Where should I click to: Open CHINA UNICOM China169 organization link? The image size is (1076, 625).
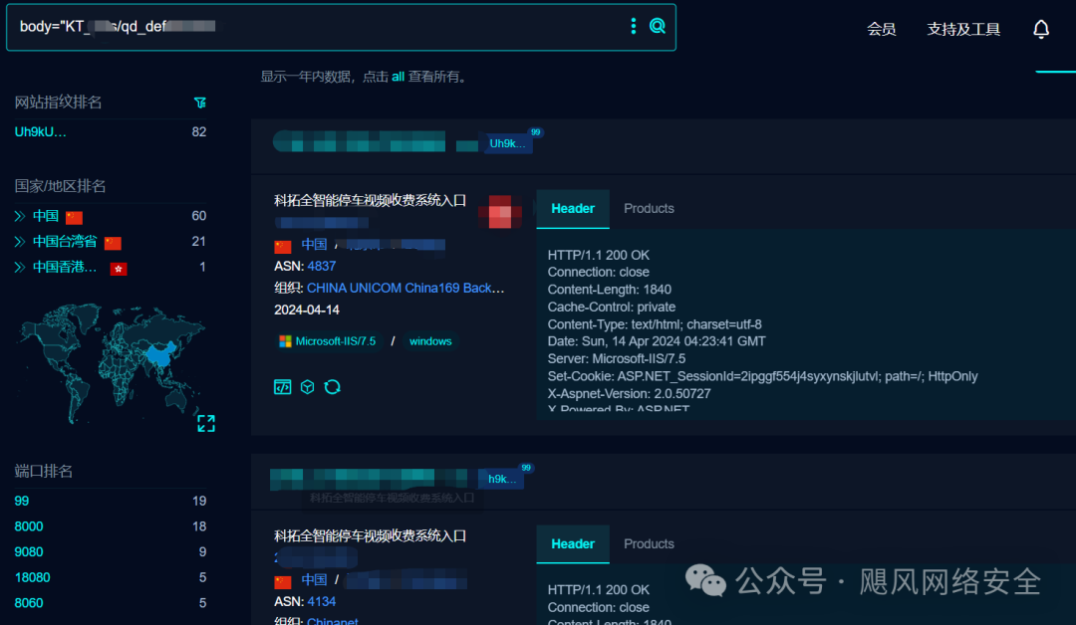click(405, 288)
